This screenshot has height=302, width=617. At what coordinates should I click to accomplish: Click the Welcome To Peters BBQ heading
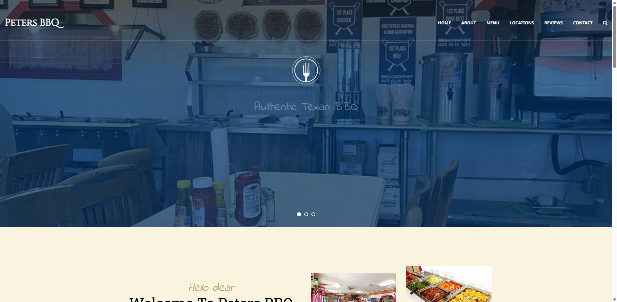[211, 299]
